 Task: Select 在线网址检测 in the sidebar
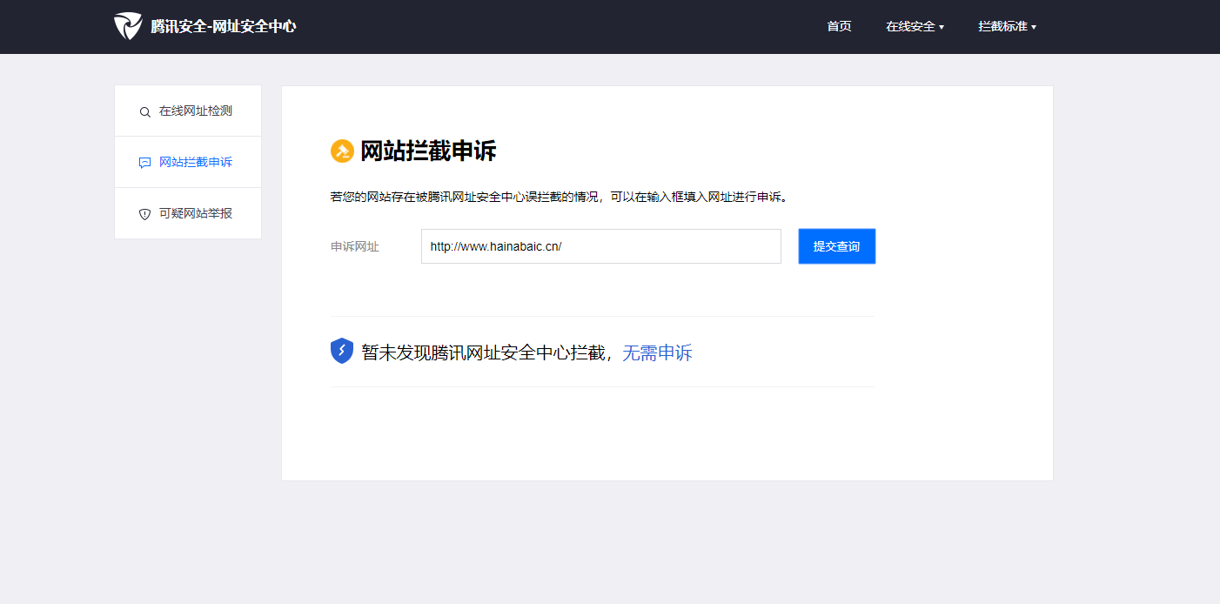[188, 111]
